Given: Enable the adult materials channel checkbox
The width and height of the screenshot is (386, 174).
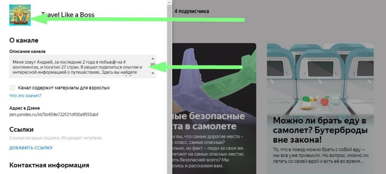Looking at the screenshot, I should [12, 88].
